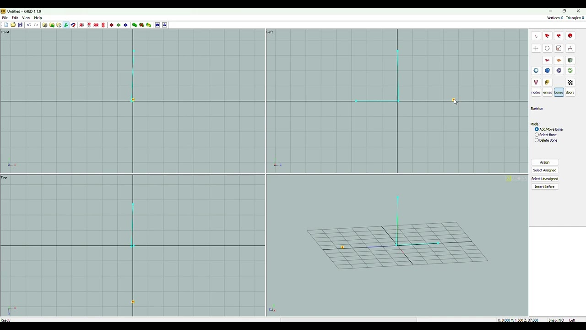Choose the green torus primitive
This screenshot has height=330, width=586.
coord(570,71)
